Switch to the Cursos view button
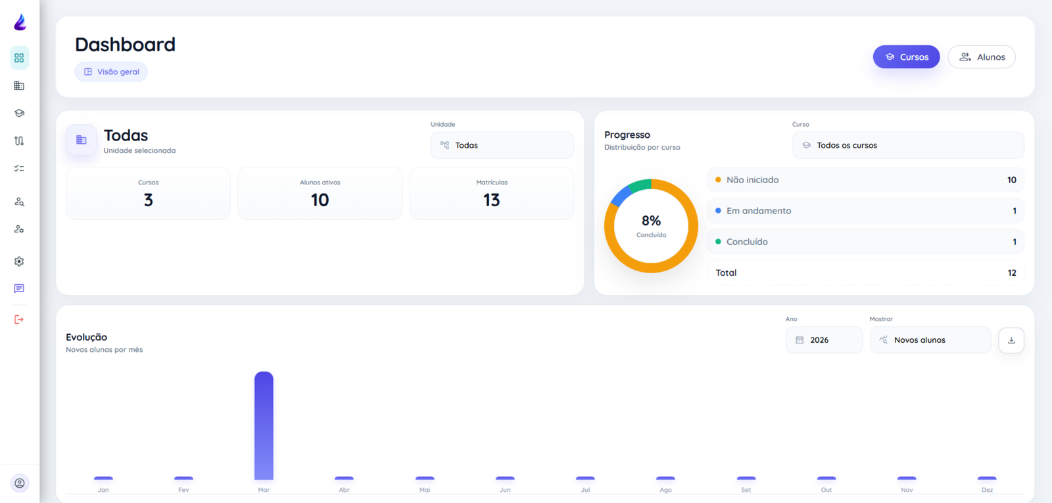The image size is (1052, 503). pyautogui.click(x=906, y=57)
